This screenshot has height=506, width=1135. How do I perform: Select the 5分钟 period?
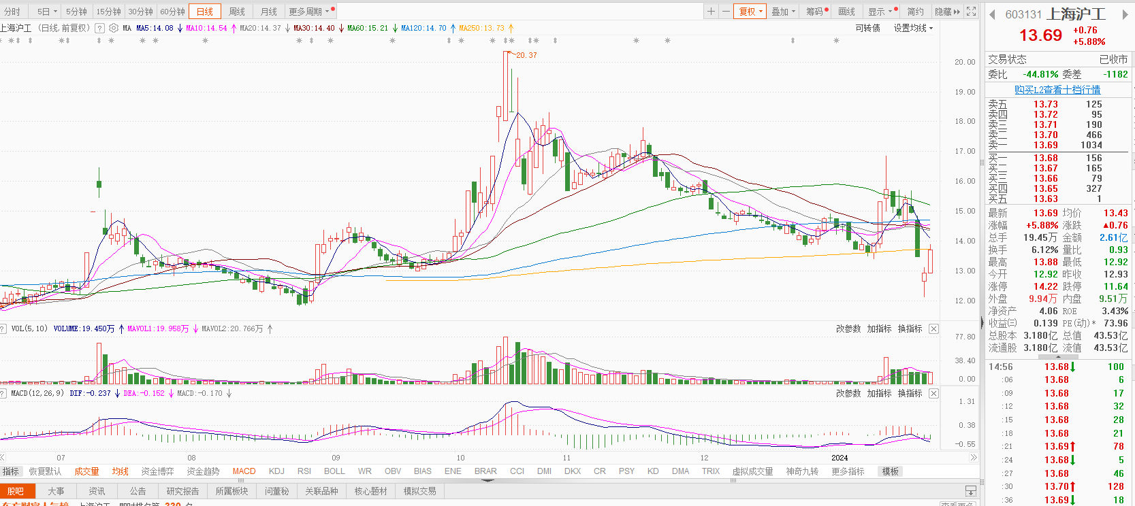coord(76,12)
